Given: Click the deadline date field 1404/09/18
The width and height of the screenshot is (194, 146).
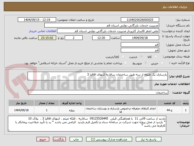Looking at the screenshot, I should pos(140,38).
